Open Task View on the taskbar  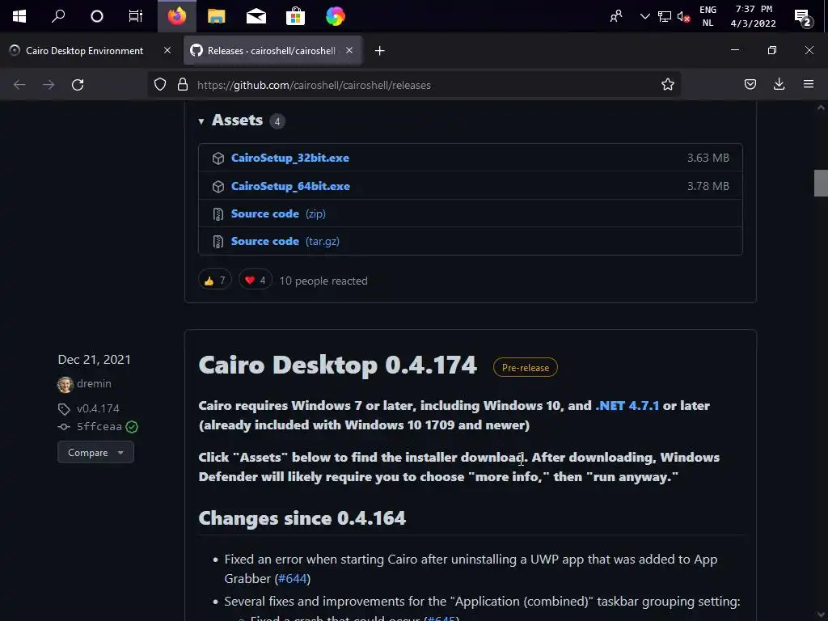(x=136, y=16)
